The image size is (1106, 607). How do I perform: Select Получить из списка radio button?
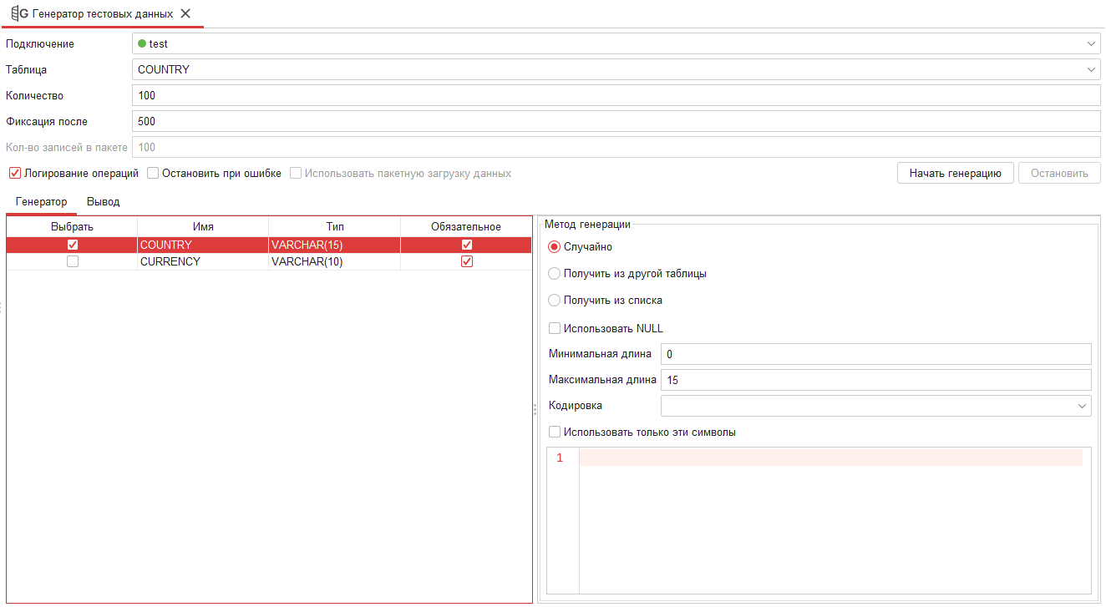click(555, 301)
